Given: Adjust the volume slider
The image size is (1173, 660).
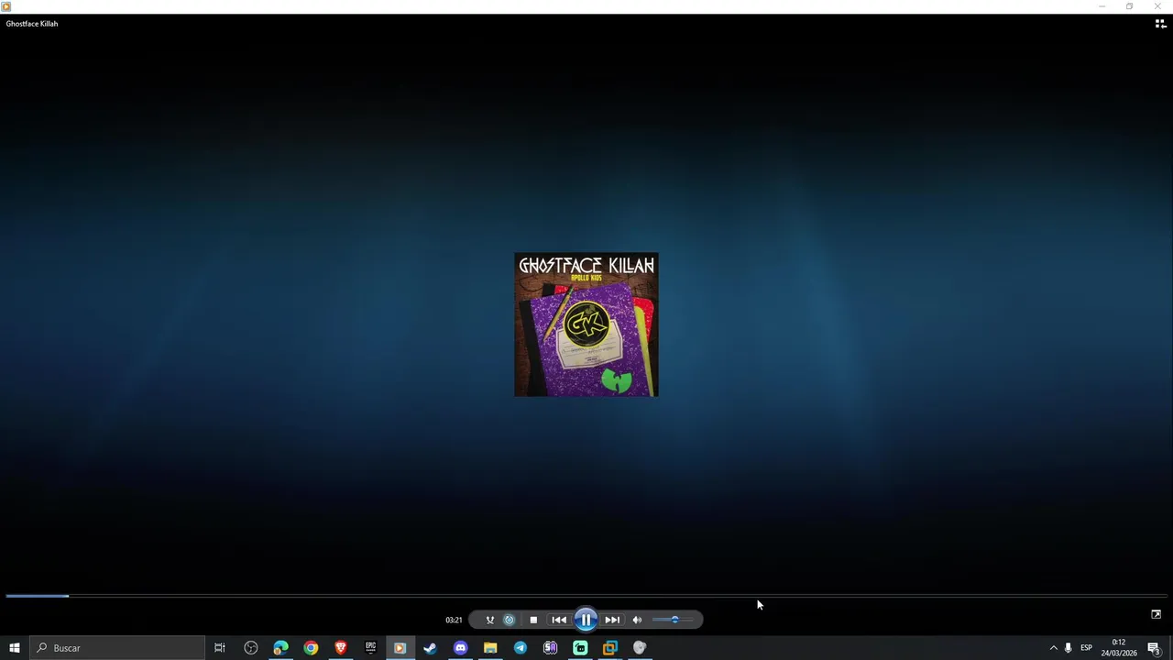Looking at the screenshot, I should 673,620.
